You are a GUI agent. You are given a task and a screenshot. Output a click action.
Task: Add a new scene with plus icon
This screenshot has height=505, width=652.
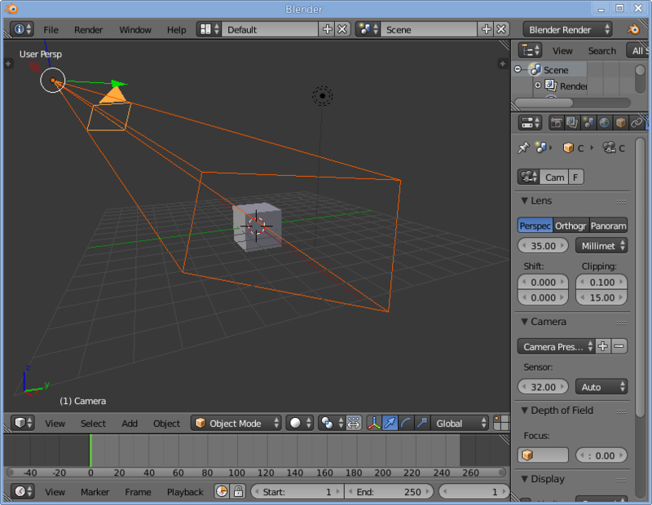(x=486, y=29)
